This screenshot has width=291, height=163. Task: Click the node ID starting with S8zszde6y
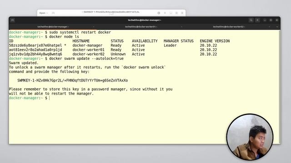click(35, 45)
